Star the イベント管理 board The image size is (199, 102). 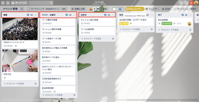point(22,9)
